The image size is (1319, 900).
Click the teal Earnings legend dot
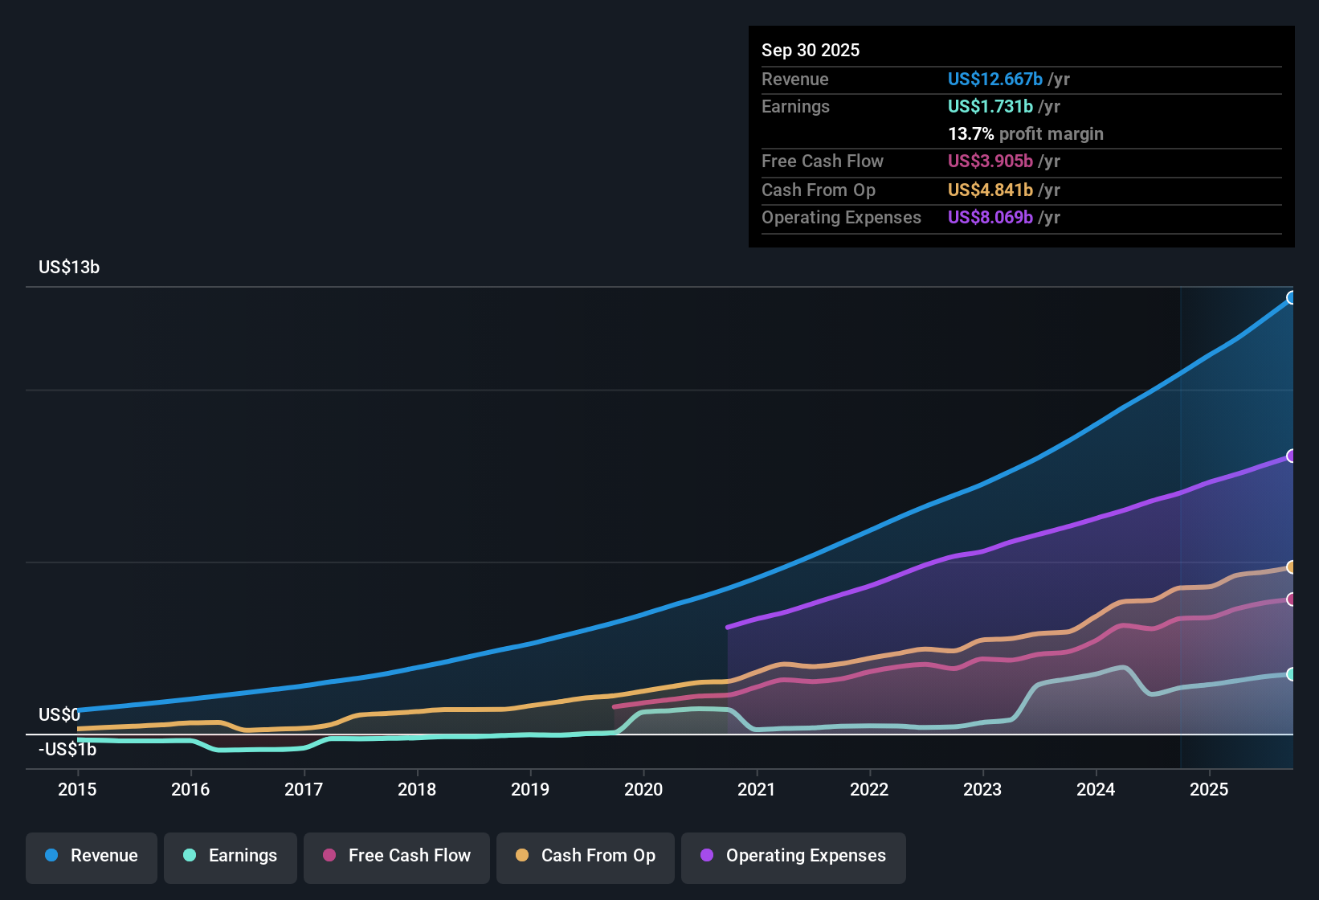tap(190, 856)
